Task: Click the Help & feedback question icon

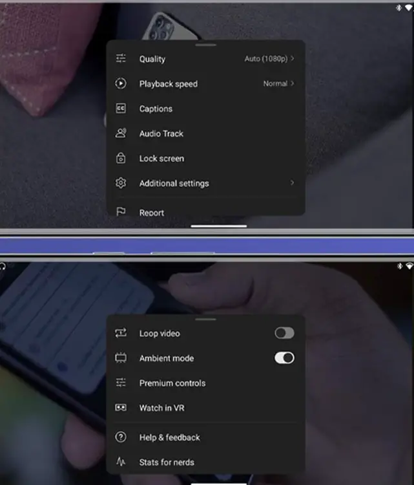Action: (121, 437)
